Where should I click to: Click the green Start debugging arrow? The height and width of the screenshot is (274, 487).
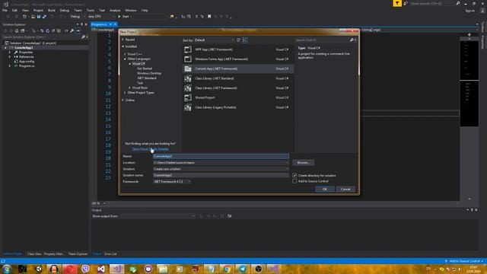click(x=119, y=17)
